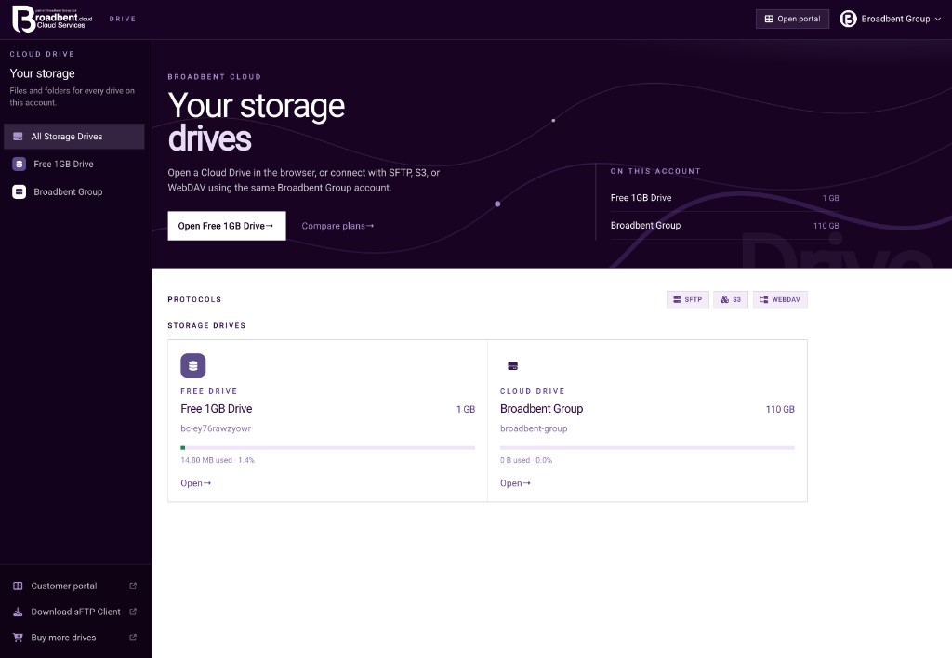The image size is (952, 658).
Task: Click the Download sFTP Client download icon
Action: (x=19, y=612)
